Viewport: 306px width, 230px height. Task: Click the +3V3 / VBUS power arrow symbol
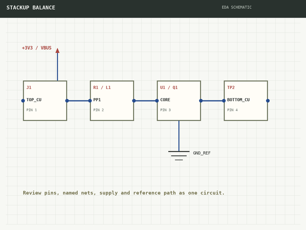57,51
